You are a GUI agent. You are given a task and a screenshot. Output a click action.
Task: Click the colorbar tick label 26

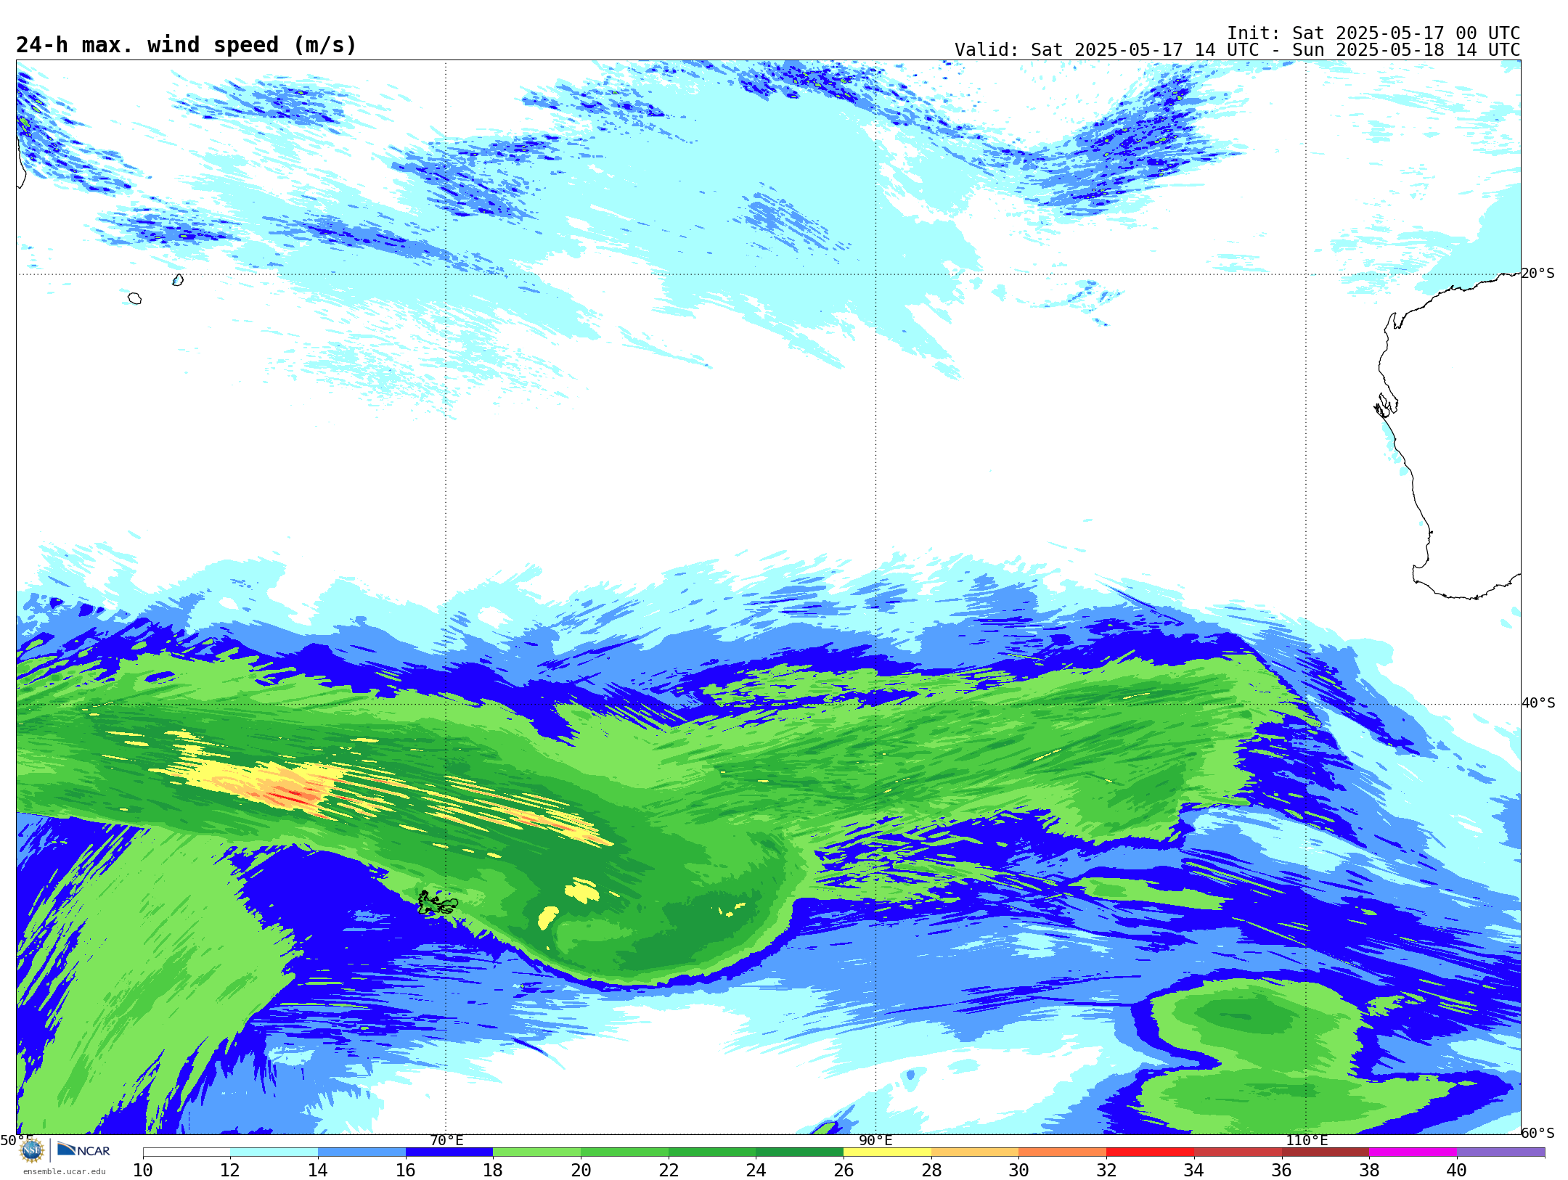[844, 1170]
